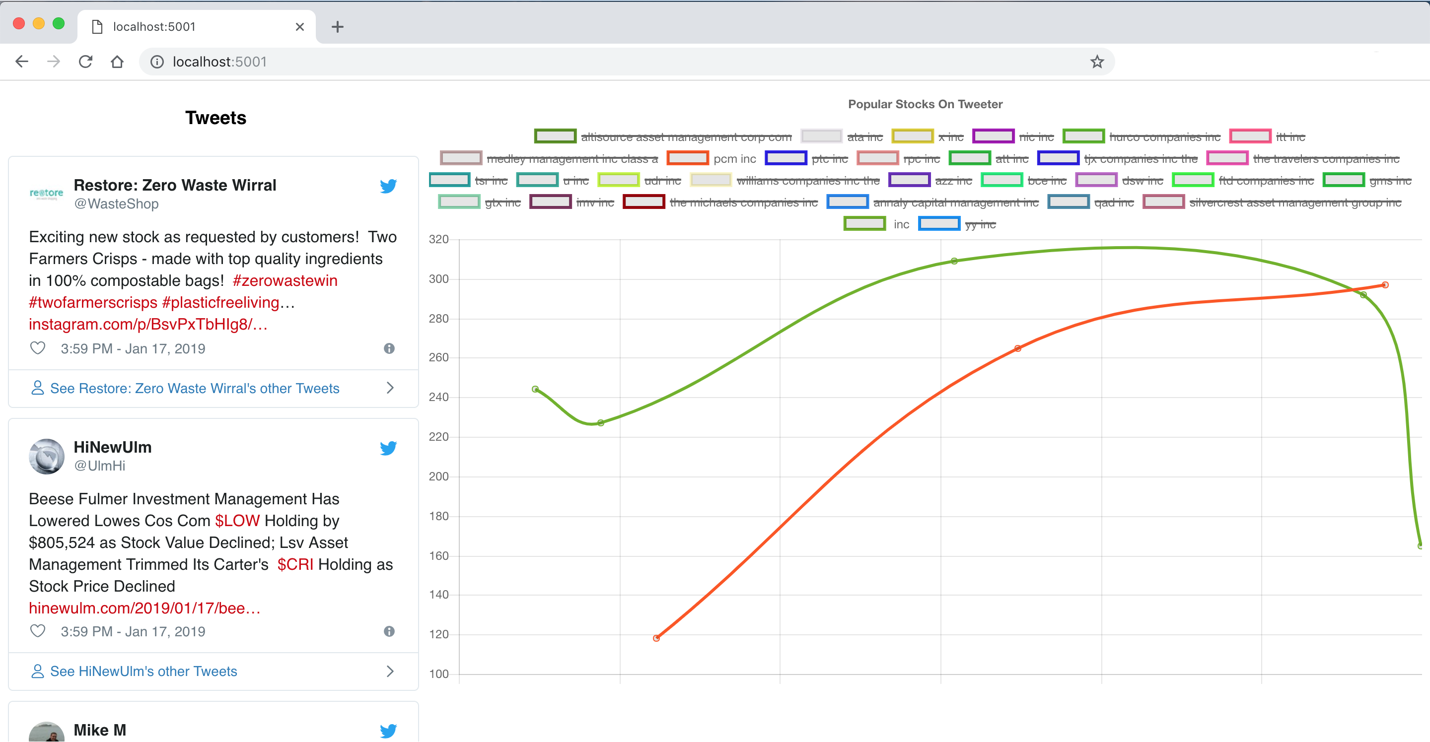
Task: Toggle pcm inc dataset in chart legend
Action: click(x=734, y=159)
